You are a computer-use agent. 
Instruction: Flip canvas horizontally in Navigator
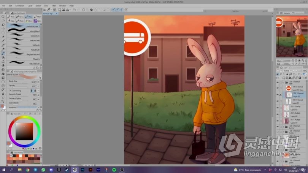303,63
